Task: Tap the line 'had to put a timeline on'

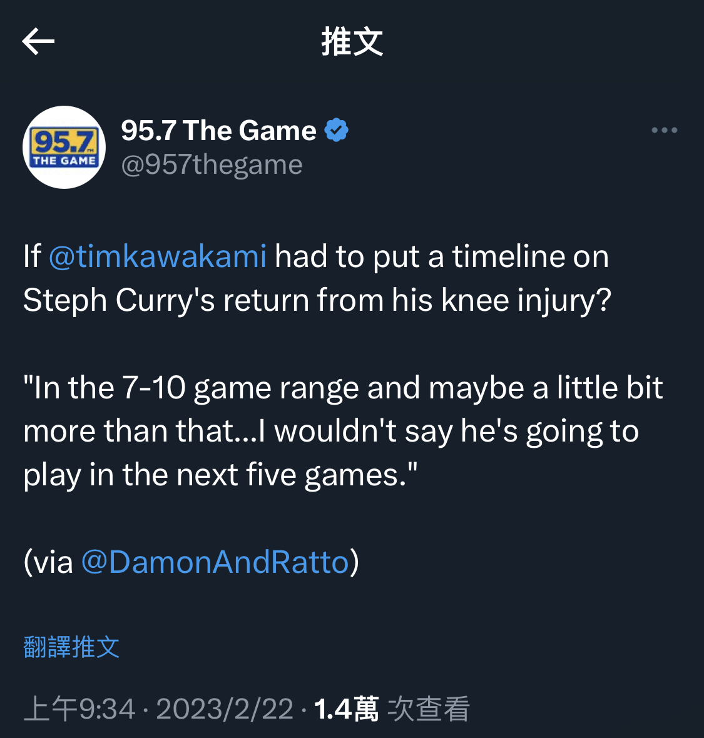Action: coord(442,257)
